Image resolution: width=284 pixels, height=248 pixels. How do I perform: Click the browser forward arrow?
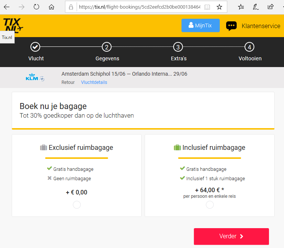click(x=21, y=7)
